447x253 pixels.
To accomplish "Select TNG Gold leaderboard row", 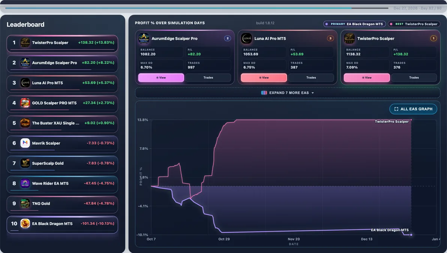I will [x=62, y=204].
